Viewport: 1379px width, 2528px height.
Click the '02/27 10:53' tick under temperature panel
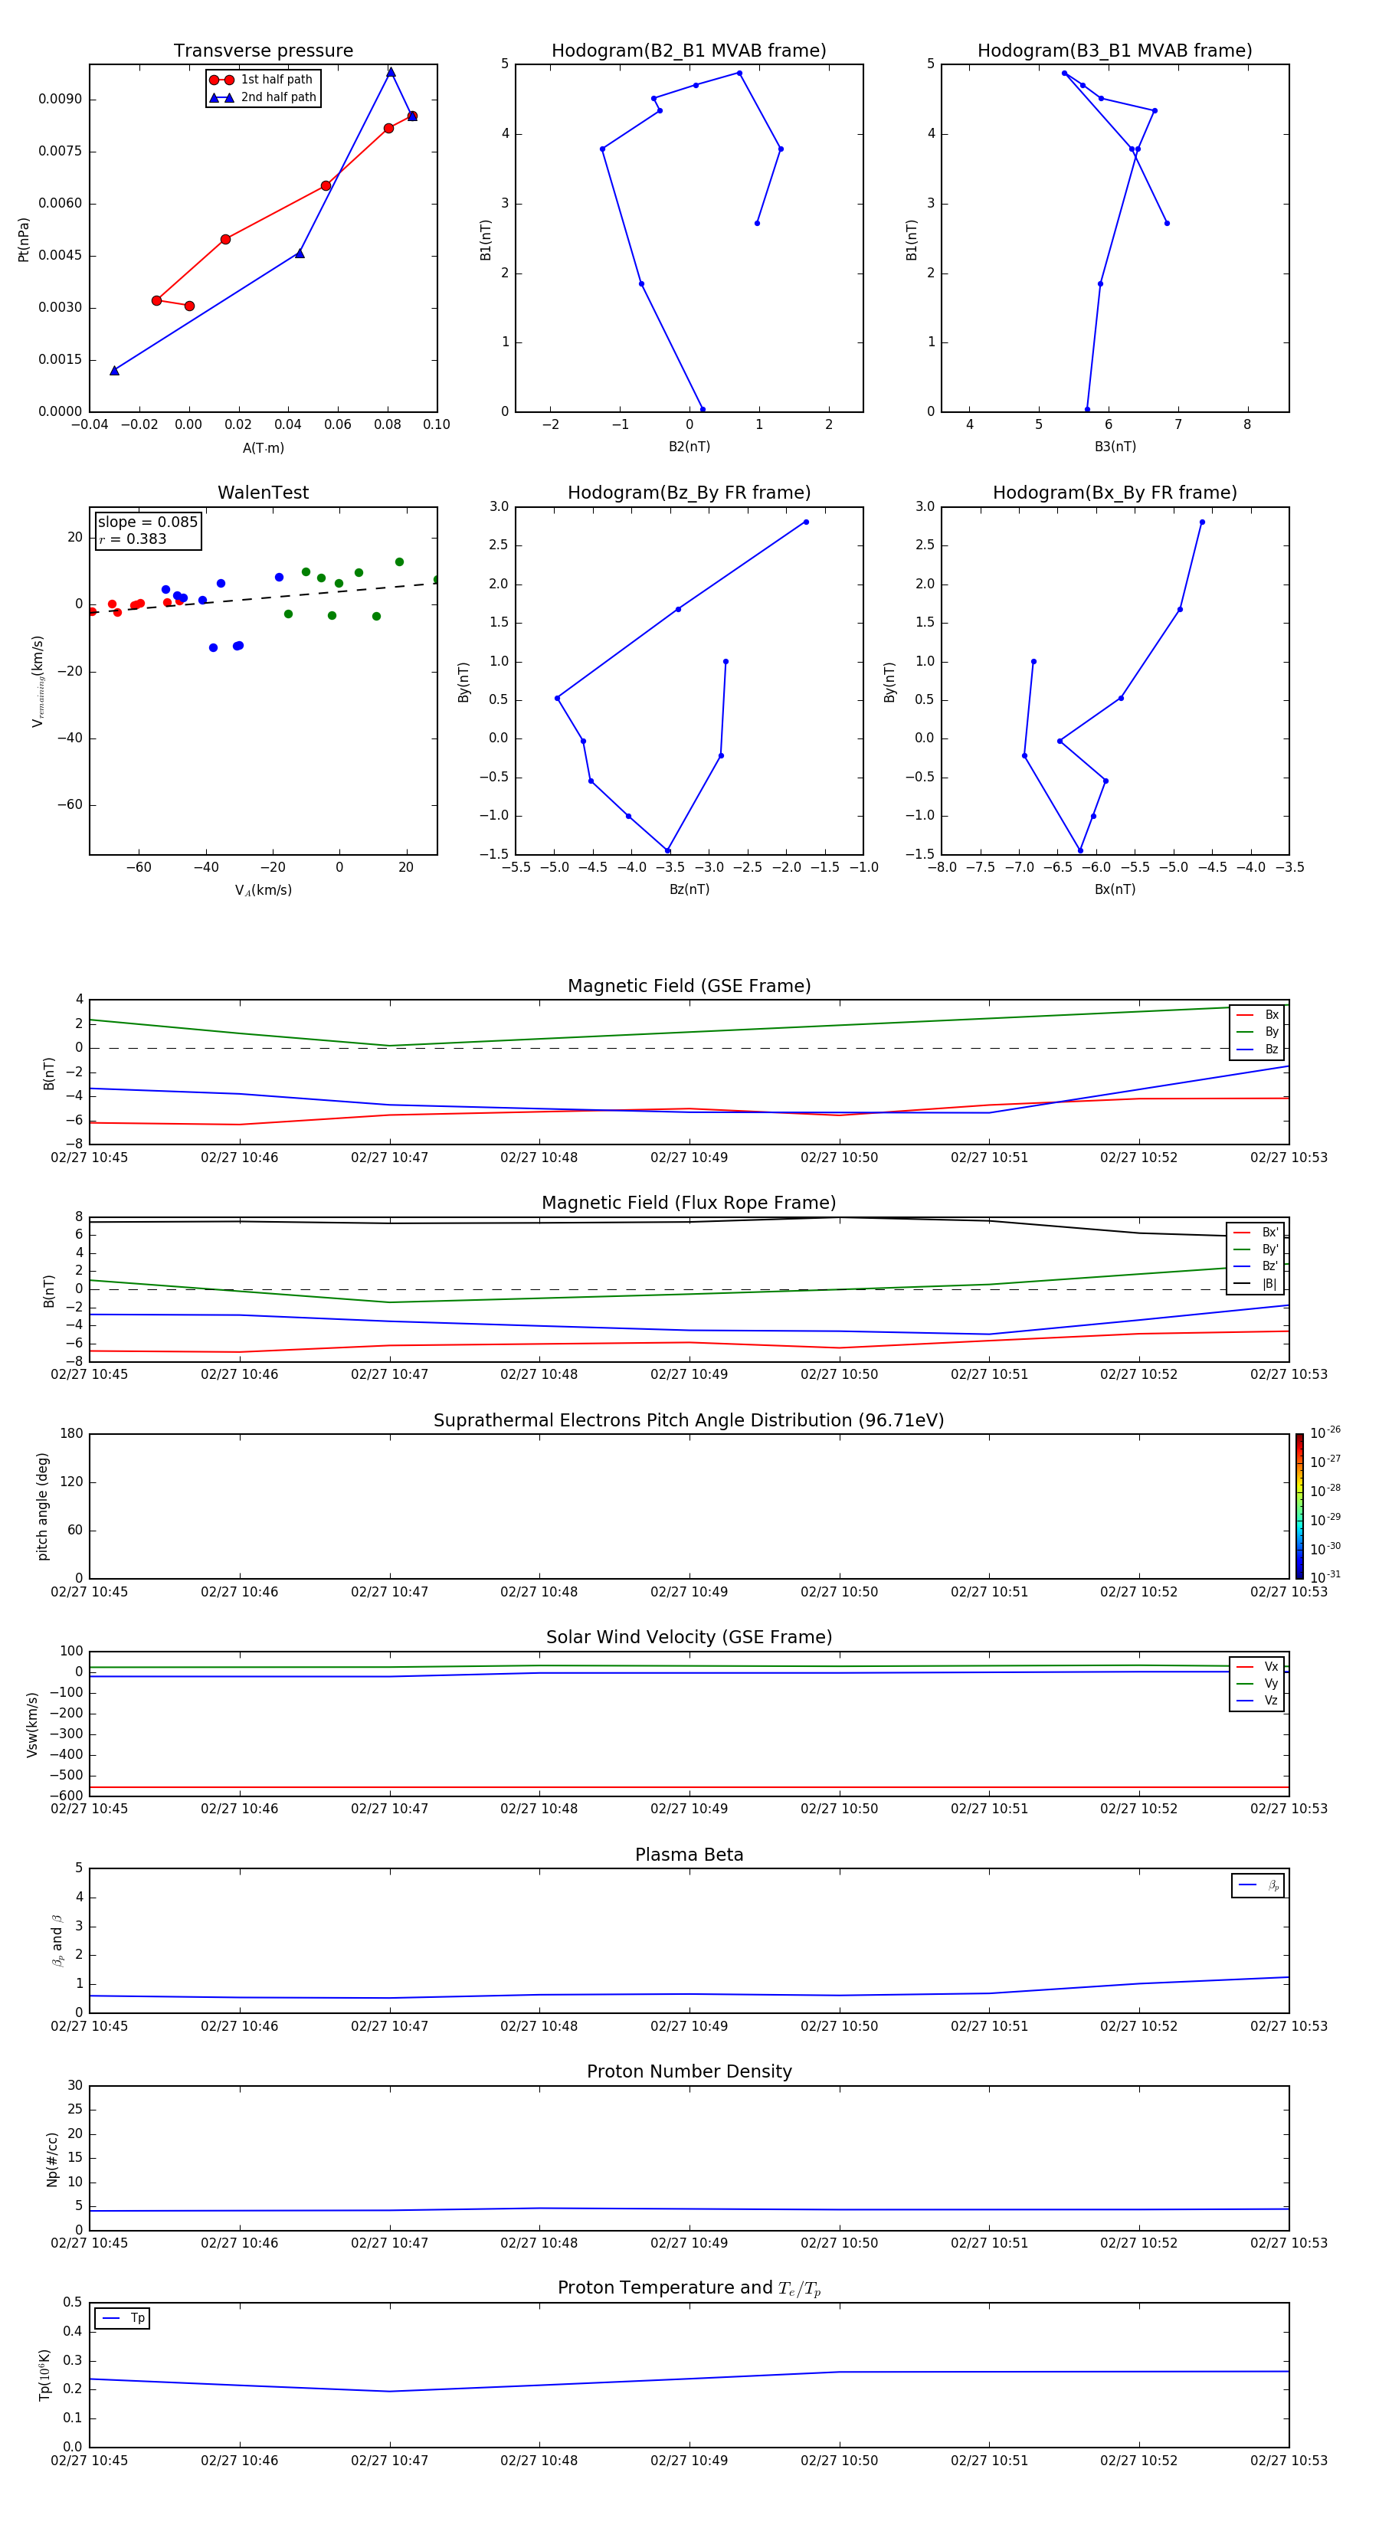click(1289, 2461)
